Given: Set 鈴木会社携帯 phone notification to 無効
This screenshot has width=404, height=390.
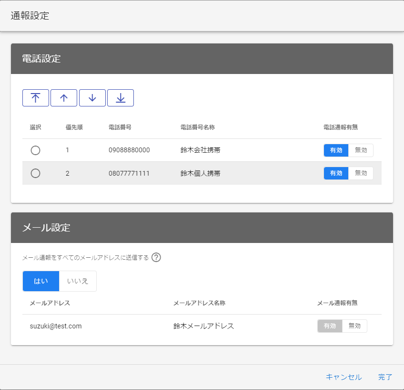Looking at the screenshot, I should pos(361,150).
